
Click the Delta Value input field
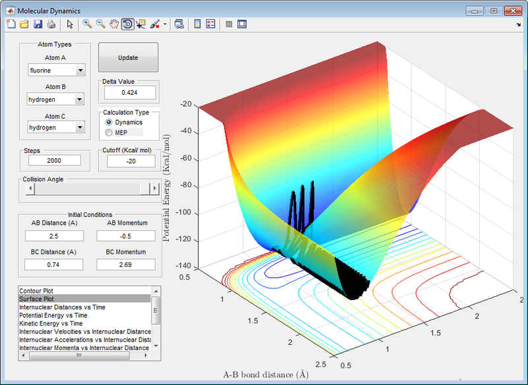coord(129,93)
